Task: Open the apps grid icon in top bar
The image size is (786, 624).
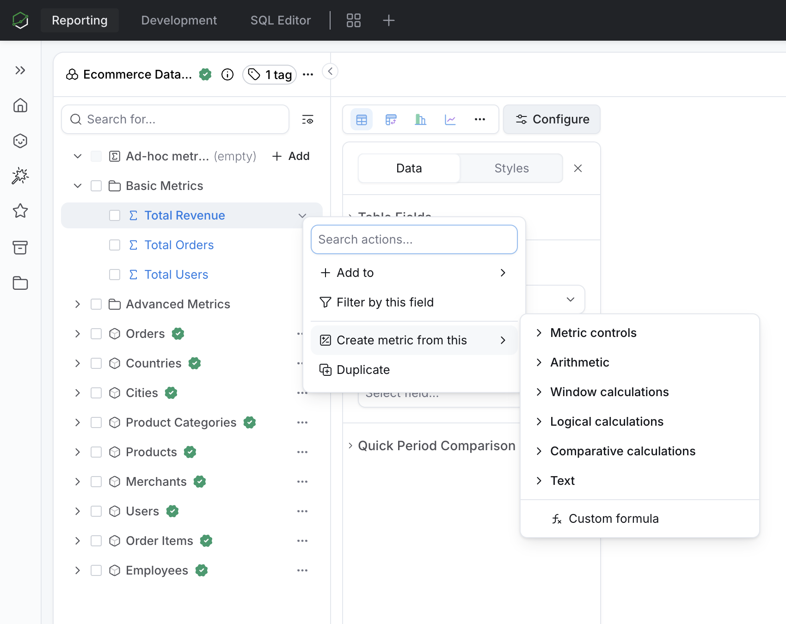Action: click(x=354, y=20)
